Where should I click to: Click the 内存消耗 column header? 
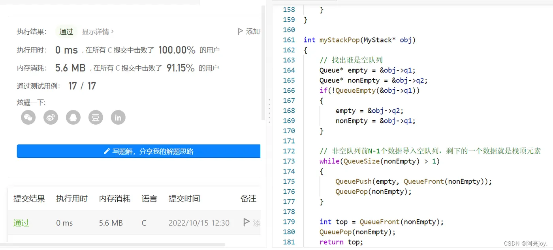[115, 199]
